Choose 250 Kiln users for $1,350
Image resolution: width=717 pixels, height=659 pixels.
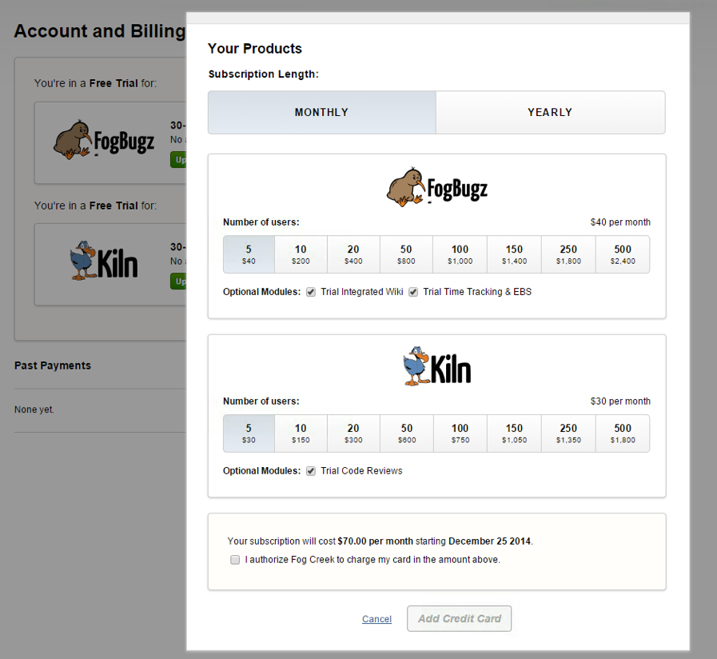point(568,433)
